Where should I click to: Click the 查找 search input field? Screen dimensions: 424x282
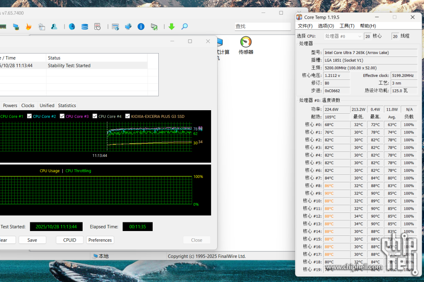(262, 27)
